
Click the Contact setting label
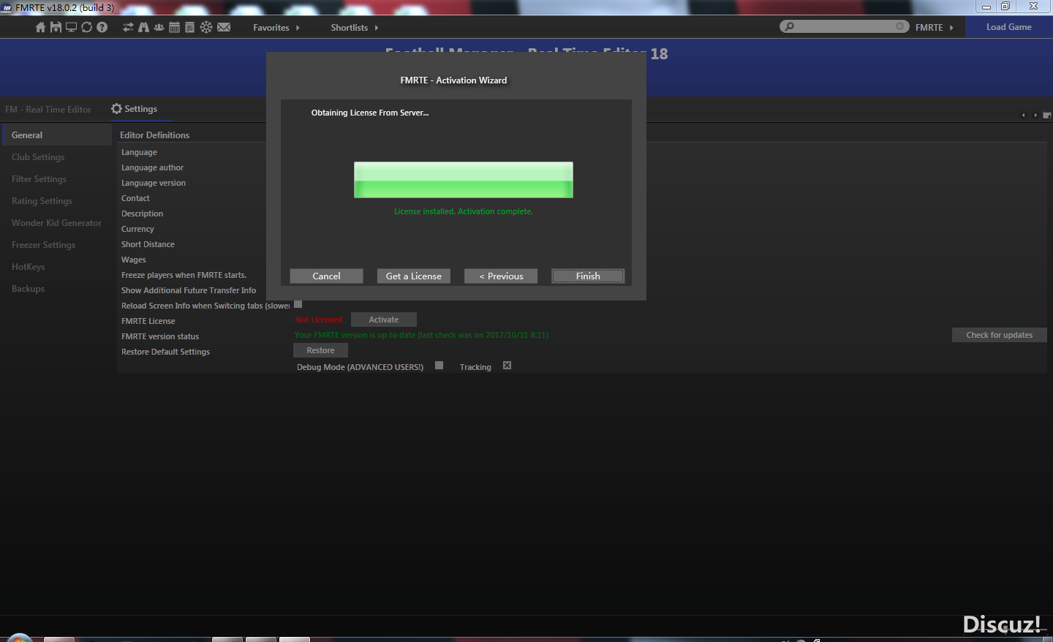tap(135, 198)
